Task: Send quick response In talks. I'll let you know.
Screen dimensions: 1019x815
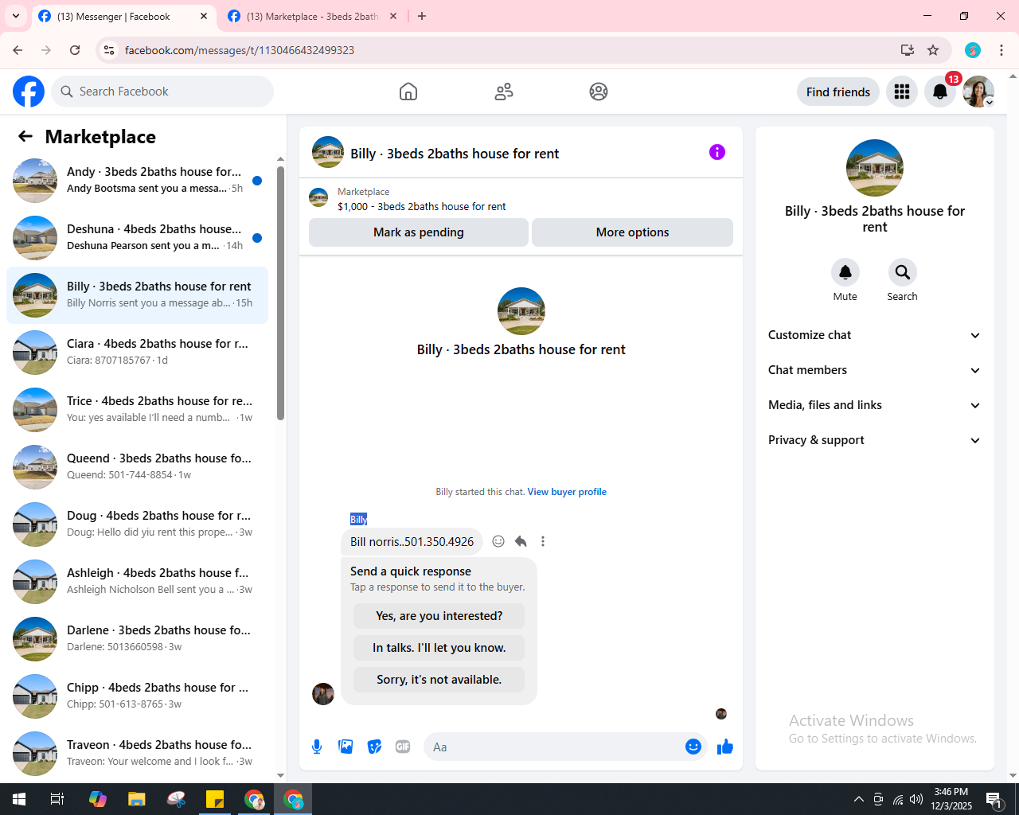Action: 439,648
